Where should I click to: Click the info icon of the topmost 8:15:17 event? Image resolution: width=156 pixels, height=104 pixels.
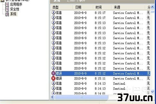pyautogui.click(x=53, y=13)
